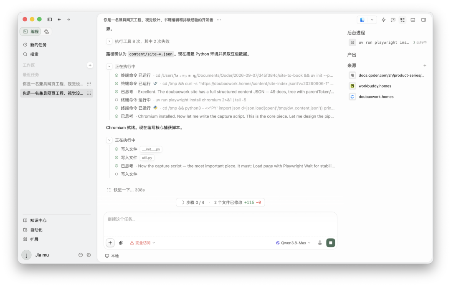Open usage gauge icon beside Jia mu

point(81,255)
